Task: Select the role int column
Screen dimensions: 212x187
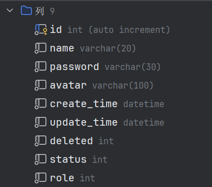Action: 72,178
